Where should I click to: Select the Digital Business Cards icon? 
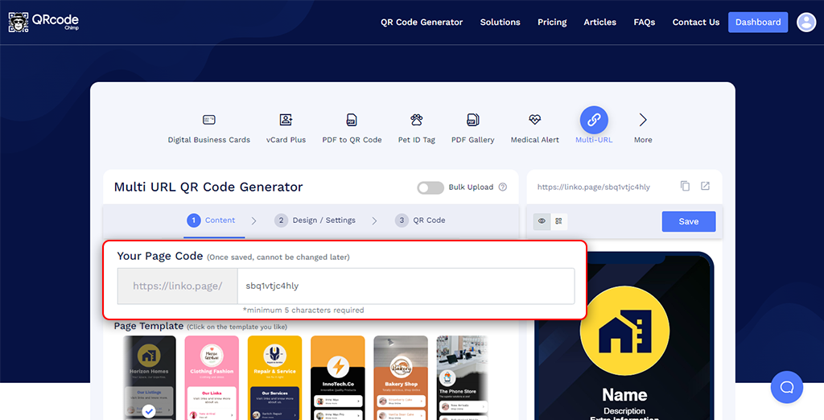click(x=208, y=120)
